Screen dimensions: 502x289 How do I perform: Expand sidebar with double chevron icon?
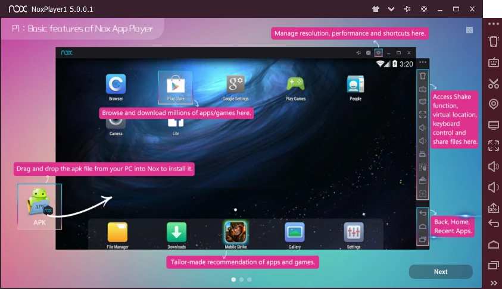493,282
